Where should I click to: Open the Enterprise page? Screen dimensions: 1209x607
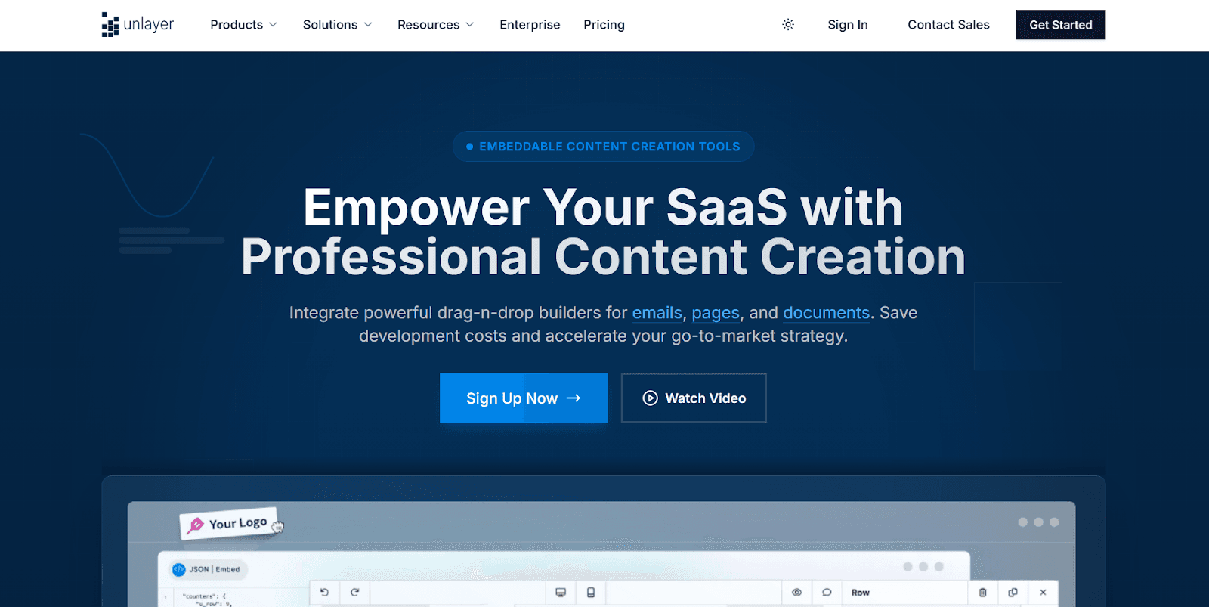click(530, 25)
